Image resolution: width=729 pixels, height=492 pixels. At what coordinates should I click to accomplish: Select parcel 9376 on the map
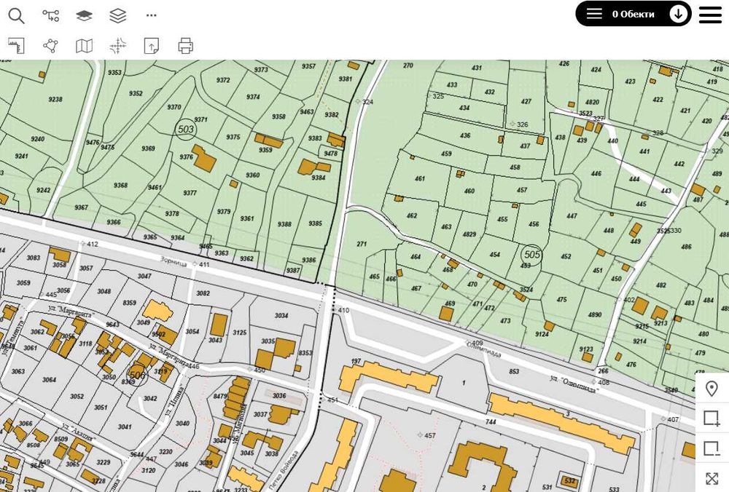pyautogui.click(x=186, y=157)
